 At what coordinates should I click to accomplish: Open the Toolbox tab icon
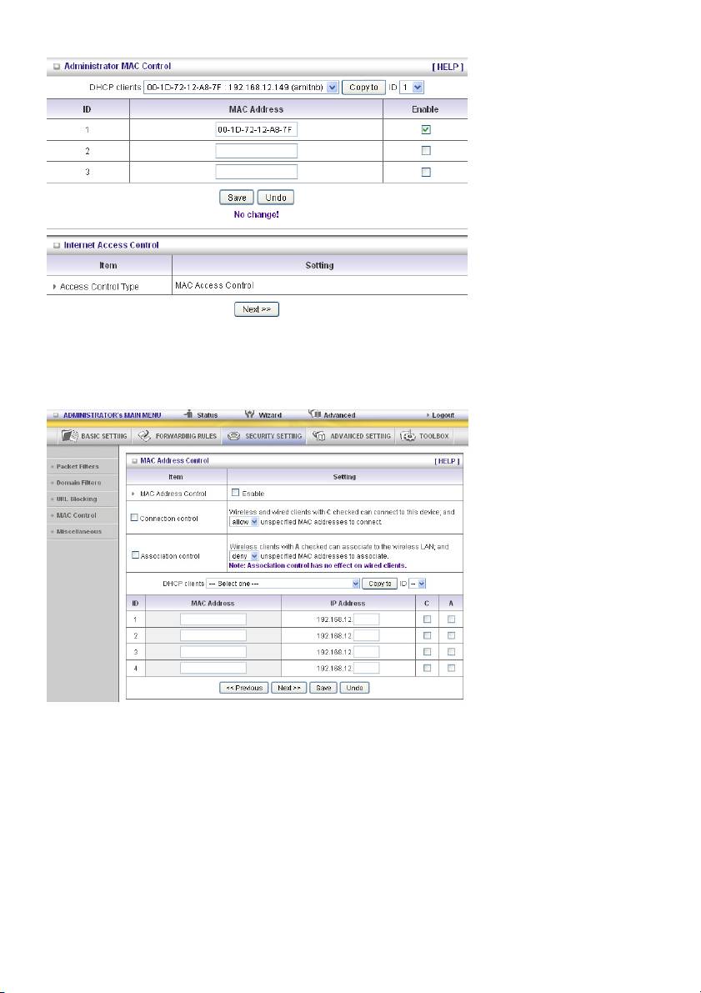coord(408,436)
